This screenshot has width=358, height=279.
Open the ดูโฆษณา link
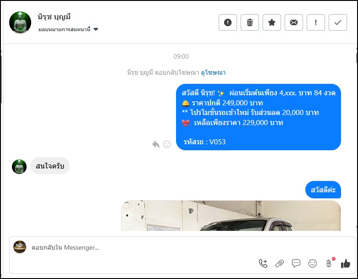(213, 72)
